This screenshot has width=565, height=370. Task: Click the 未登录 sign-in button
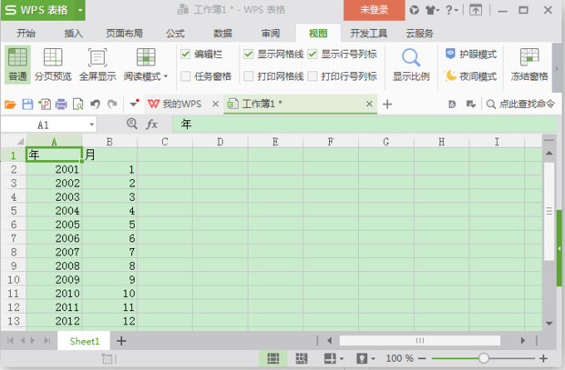click(x=374, y=10)
